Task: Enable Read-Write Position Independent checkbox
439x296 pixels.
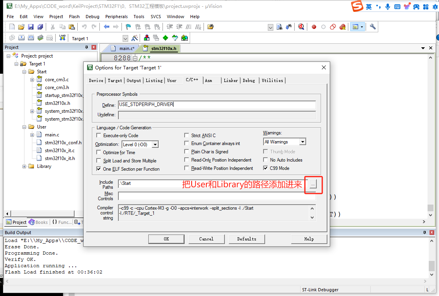Action: pos(187,168)
